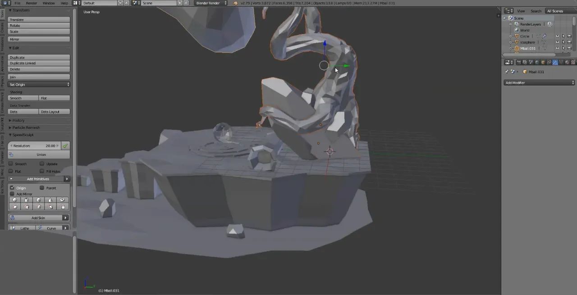Open the outliner View menu
This screenshot has height=295, width=577.
[521, 11]
